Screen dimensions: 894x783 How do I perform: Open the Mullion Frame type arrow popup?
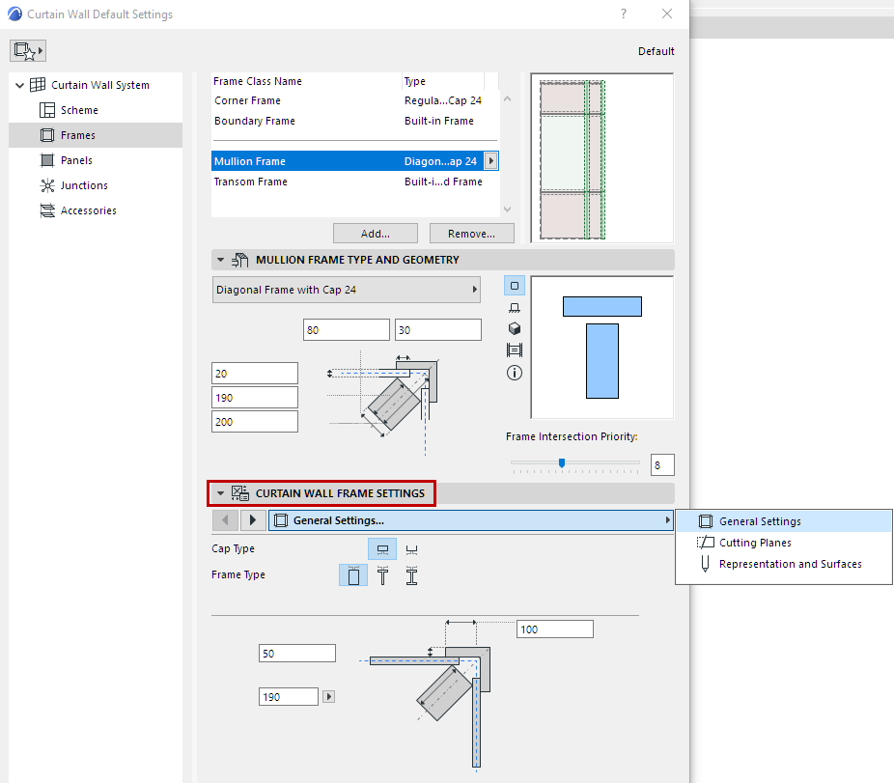tap(490, 161)
